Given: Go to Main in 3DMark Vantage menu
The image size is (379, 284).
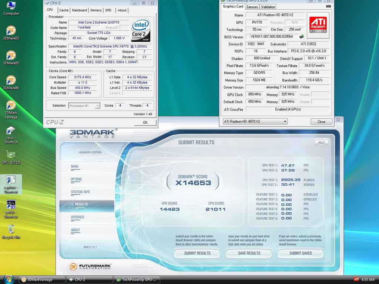Looking at the screenshot, I should [x=75, y=166].
